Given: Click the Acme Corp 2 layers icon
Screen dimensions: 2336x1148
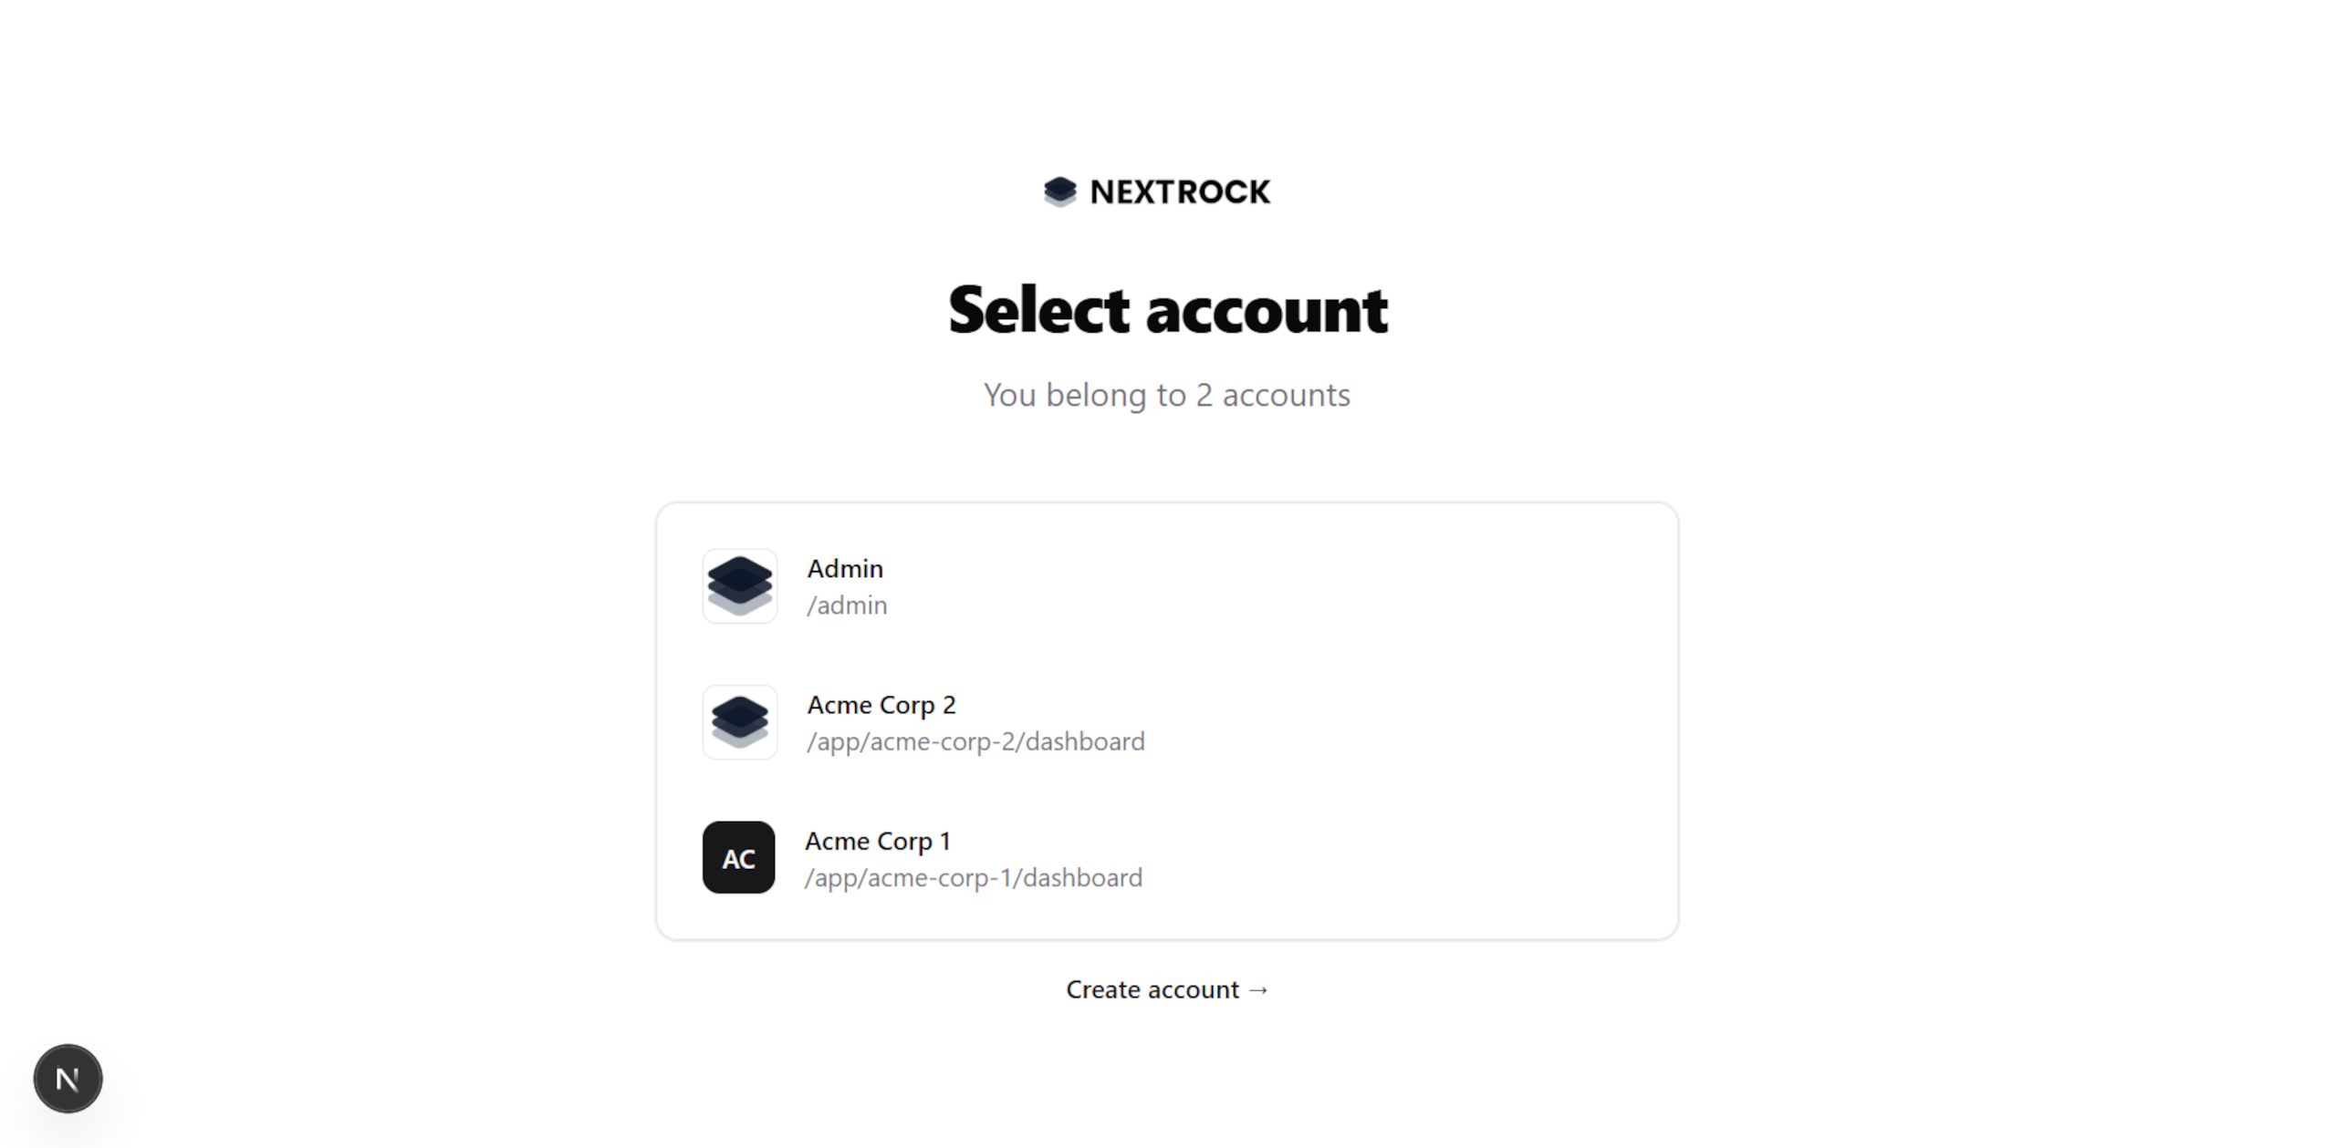Looking at the screenshot, I should pos(739,722).
